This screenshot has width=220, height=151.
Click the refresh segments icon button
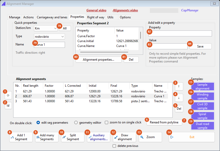point(8,96)
